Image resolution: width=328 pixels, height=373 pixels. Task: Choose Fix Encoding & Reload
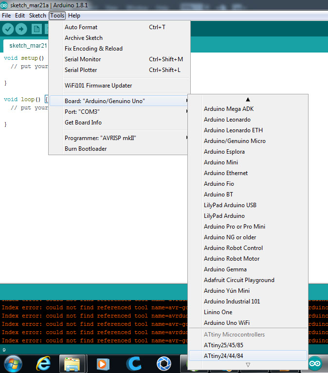pos(119,49)
